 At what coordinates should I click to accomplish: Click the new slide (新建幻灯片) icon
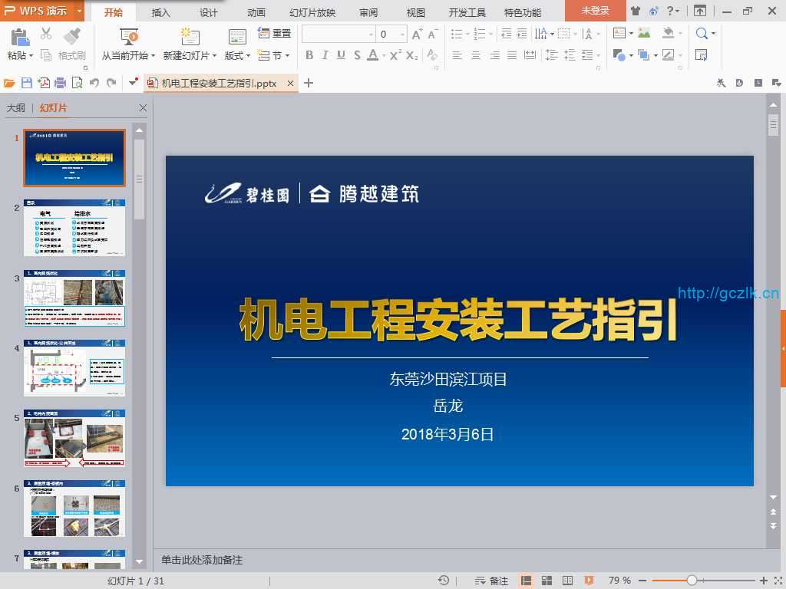pyautogui.click(x=190, y=38)
